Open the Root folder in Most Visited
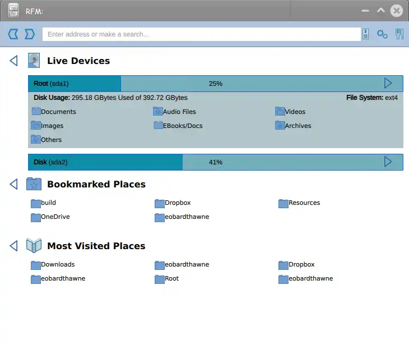This screenshot has width=409, height=358. click(x=166, y=278)
